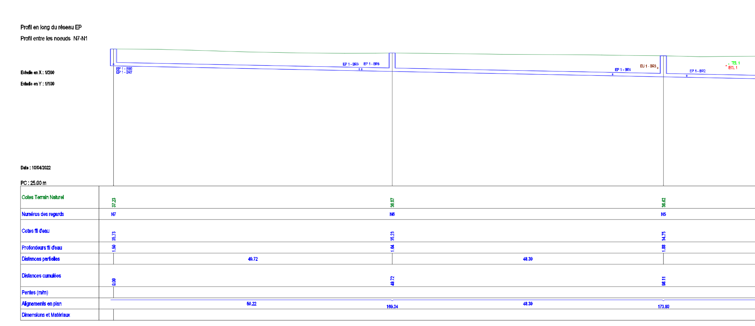Click the 'Profondeurs fil d'eau' row header
755x326 pixels.
coord(42,248)
